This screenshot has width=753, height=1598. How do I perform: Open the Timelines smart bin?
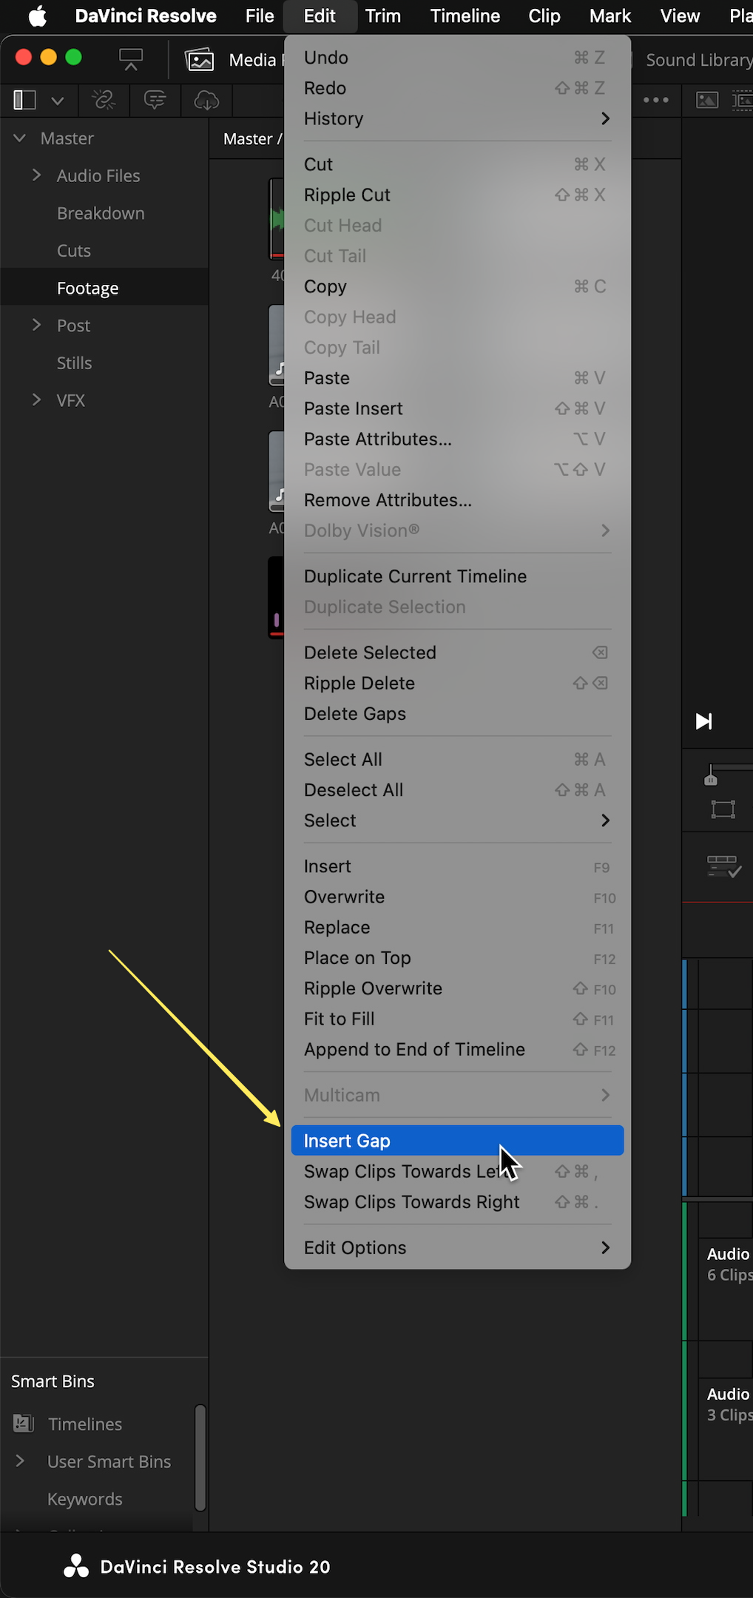tap(85, 1424)
